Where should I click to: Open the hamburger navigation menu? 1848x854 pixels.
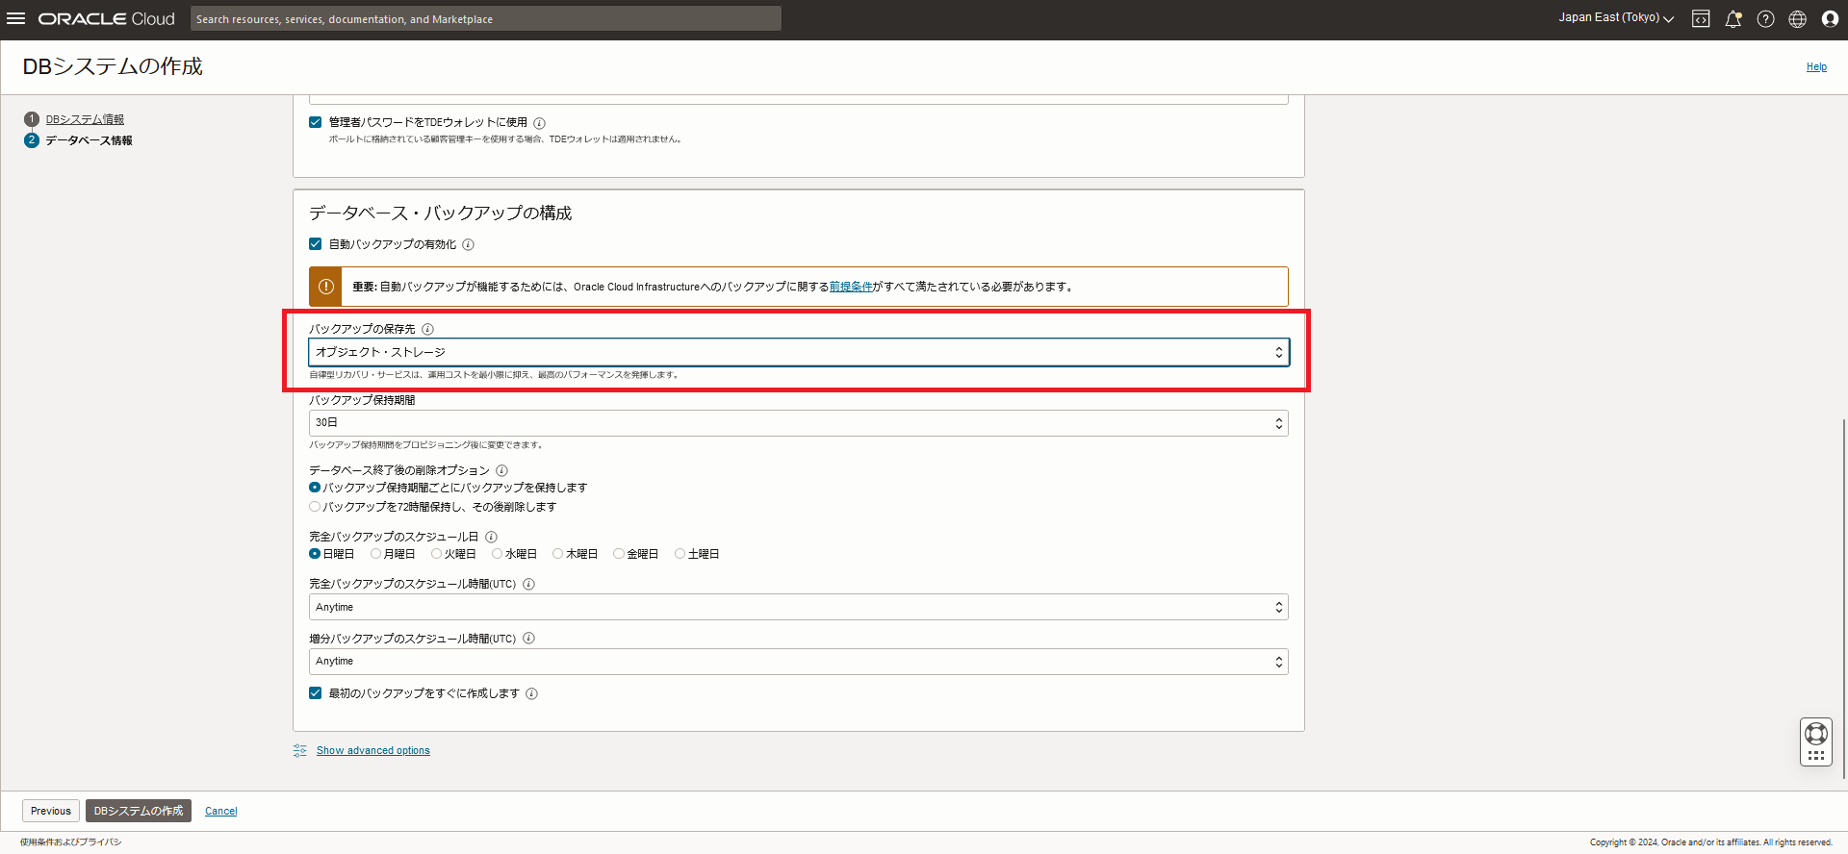16,19
